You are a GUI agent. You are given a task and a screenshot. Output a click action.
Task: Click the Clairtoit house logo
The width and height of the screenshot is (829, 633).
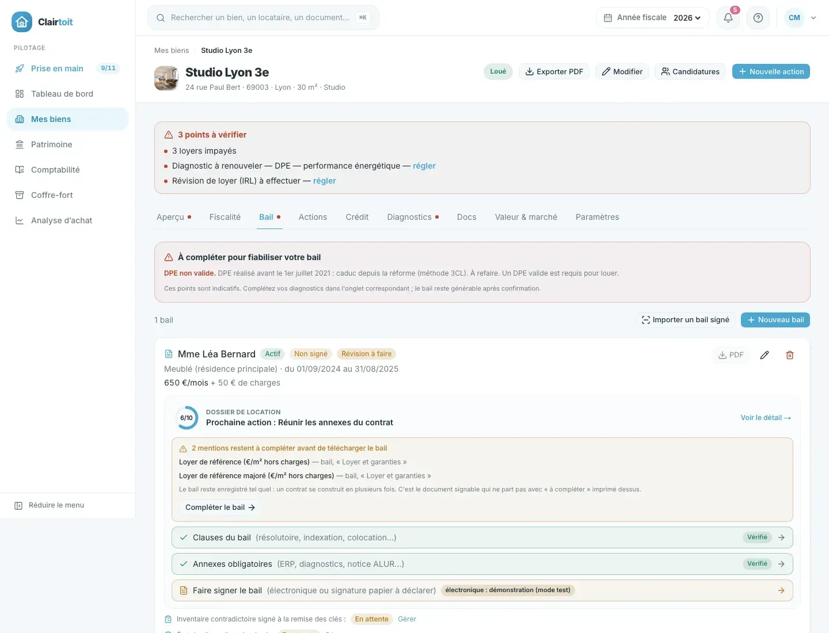(x=22, y=22)
